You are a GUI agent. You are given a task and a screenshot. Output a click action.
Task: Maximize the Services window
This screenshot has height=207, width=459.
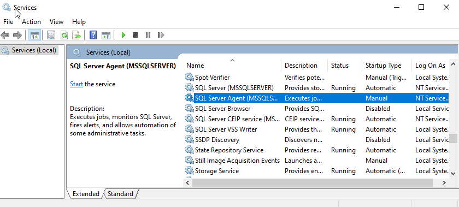coord(421,7)
